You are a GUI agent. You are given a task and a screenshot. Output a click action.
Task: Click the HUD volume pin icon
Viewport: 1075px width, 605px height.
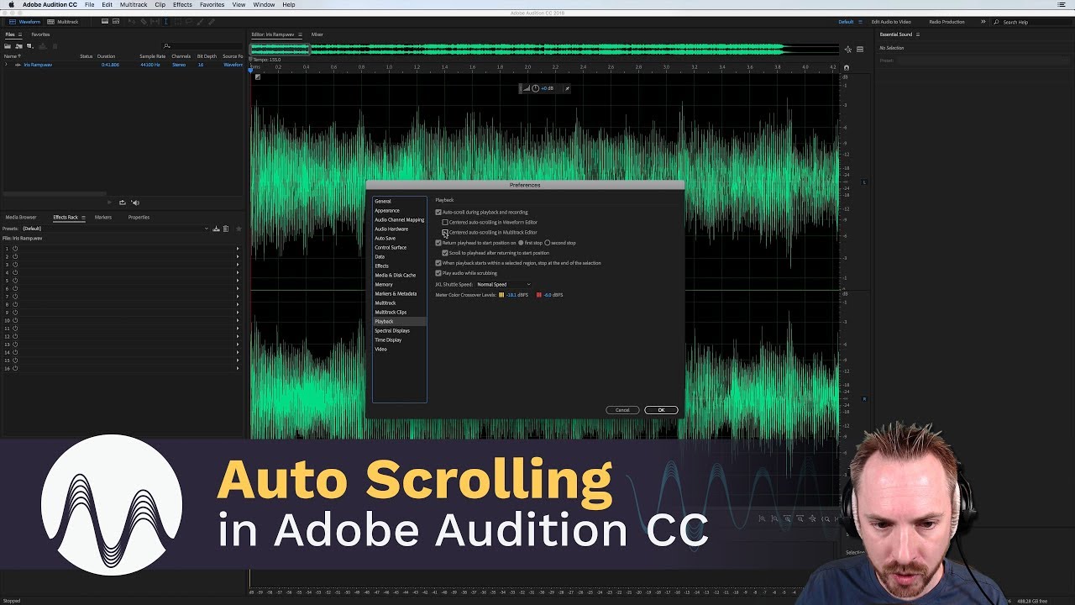[x=567, y=88]
